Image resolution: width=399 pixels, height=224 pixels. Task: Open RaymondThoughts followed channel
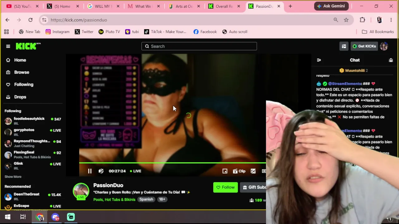(33, 143)
